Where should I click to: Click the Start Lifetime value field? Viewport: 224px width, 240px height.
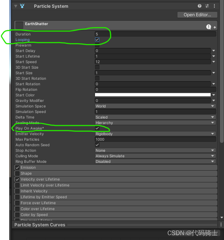coord(153,56)
